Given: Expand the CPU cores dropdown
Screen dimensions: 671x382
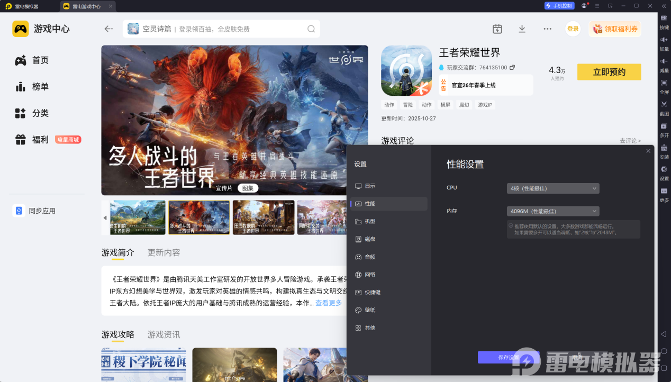Looking at the screenshot, I should coord(552,188).
